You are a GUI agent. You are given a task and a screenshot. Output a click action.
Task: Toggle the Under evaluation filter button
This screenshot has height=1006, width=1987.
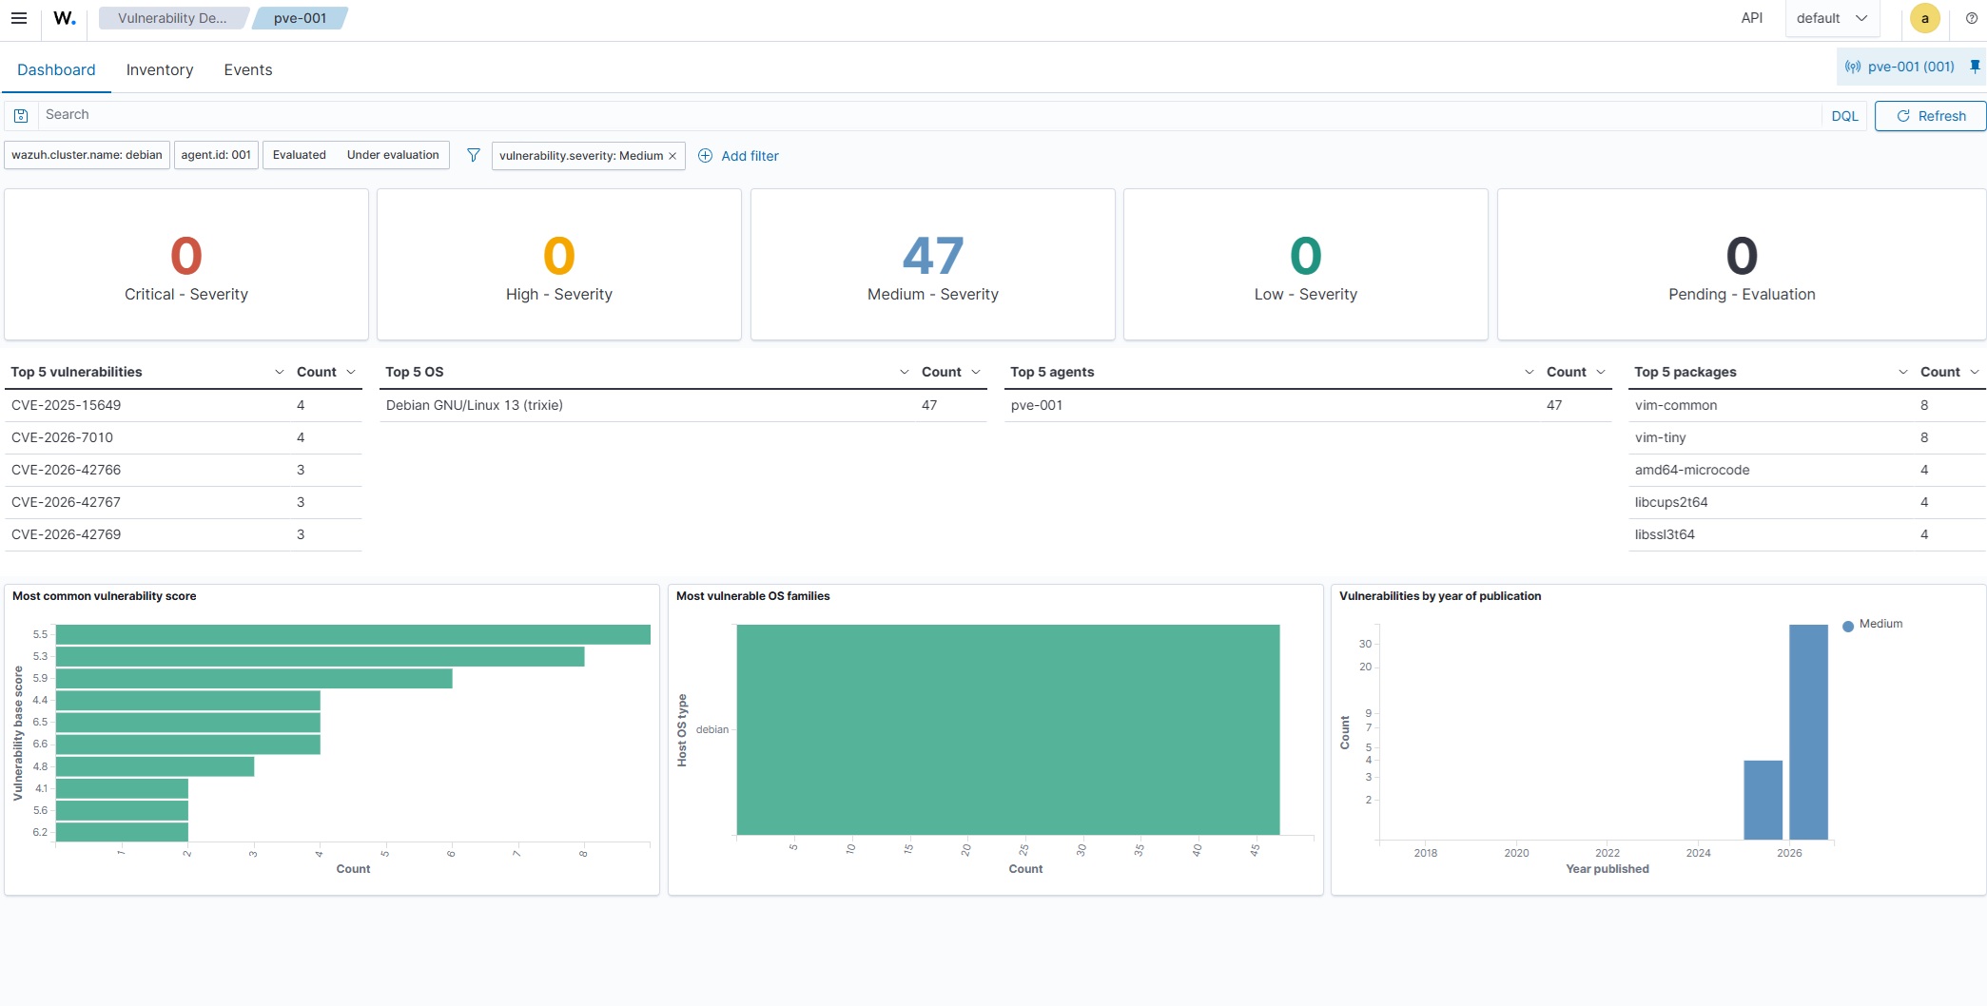(393, 155)
